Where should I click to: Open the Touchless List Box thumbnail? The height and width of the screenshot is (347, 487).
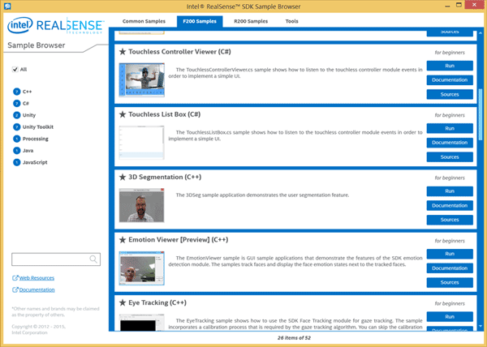coord(141,143)
